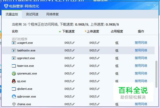
Task: Edit upload speed limit for qq.exe
Action: (x=98, y=81)
